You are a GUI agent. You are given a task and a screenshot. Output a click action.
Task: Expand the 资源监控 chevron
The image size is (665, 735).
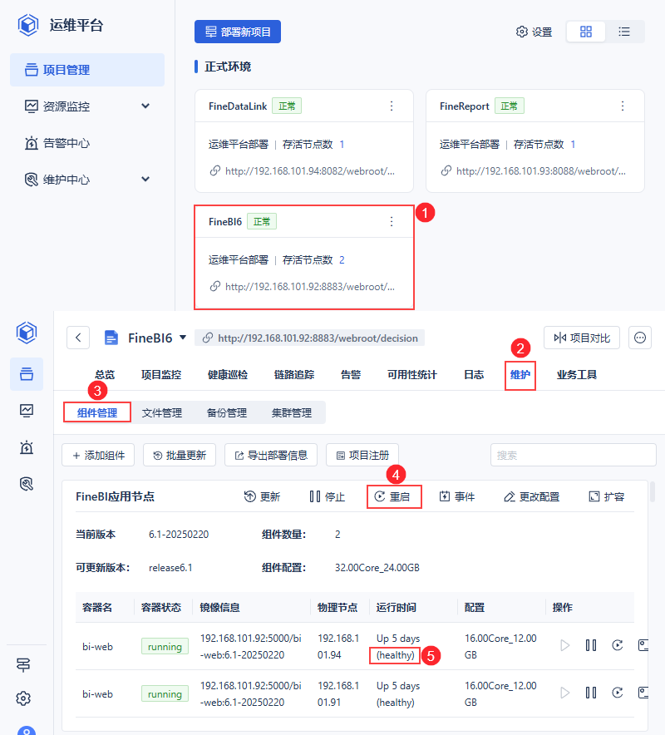tap(145, 106)
